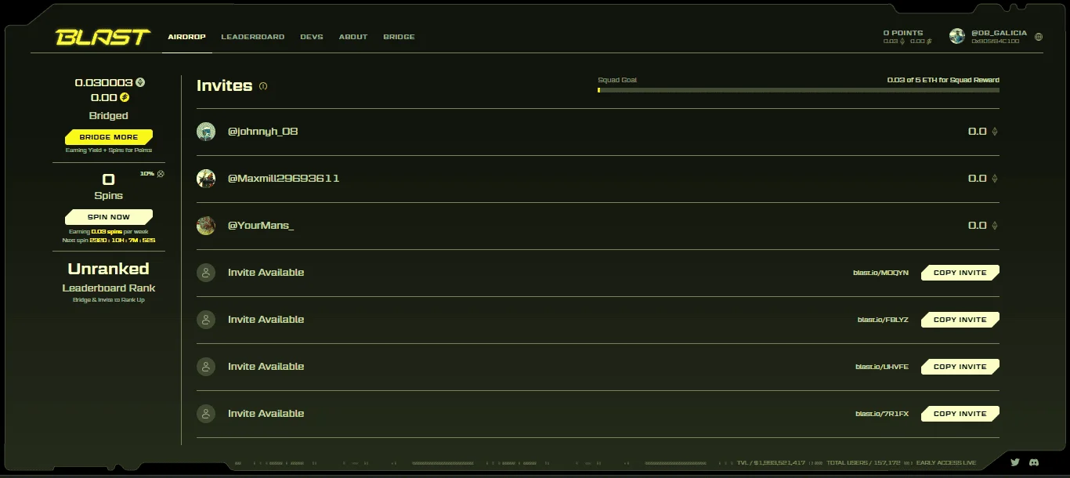Click the blast.io/FBLYZ invite link
This screenshot has height=478, width=1070.
[x=883, y=320]
